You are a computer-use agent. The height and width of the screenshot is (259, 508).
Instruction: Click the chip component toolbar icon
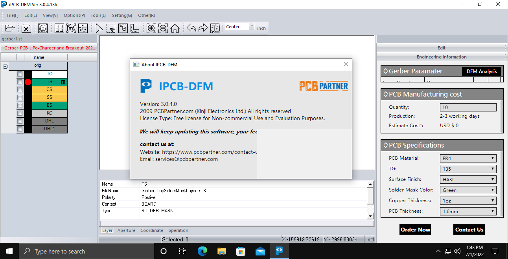coord(43,28)
